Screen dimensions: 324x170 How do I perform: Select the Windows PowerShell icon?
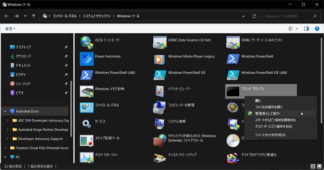point(233,59)
